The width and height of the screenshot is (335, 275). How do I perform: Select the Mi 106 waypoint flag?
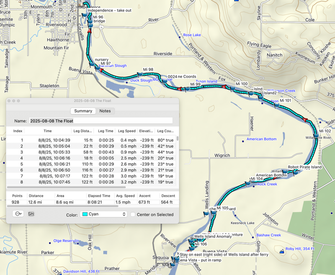[192, 249]
